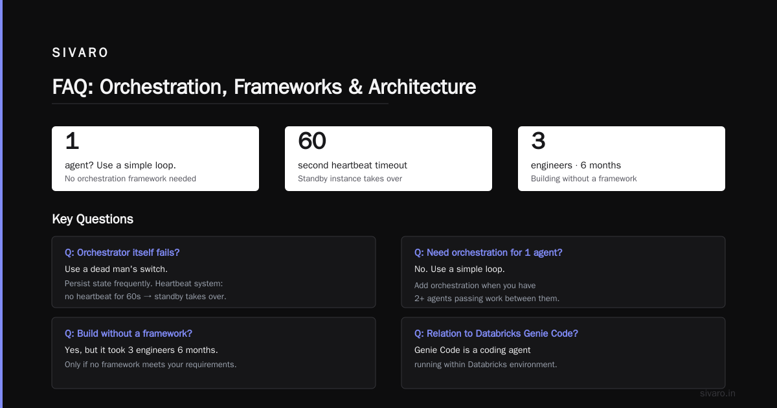Click the blue accent bar on left edge
The width and height of the screenshot is (777, 408).
(x=1, y=204)
